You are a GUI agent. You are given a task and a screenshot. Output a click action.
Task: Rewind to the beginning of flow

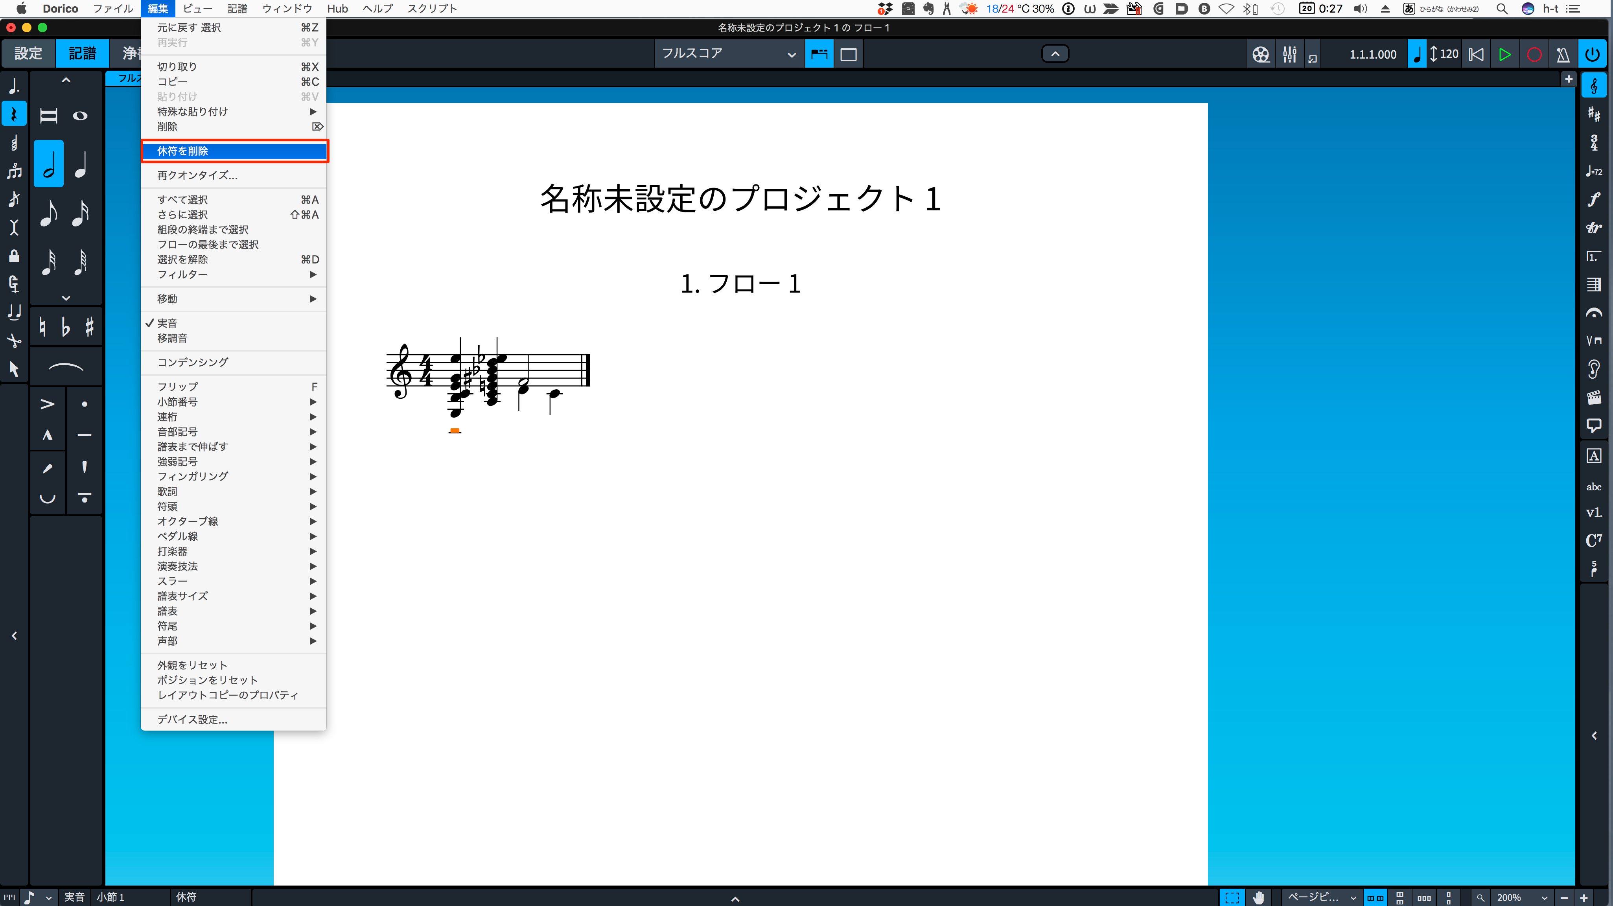coord(1476,55)
